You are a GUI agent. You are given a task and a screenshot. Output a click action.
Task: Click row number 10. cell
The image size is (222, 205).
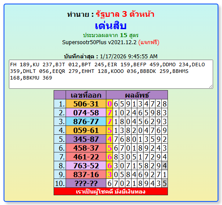pos(60,183)
